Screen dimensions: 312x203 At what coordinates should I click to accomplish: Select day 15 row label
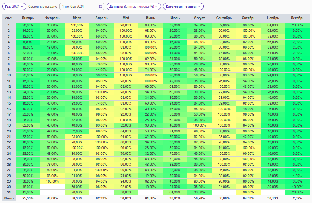(9, 103)
